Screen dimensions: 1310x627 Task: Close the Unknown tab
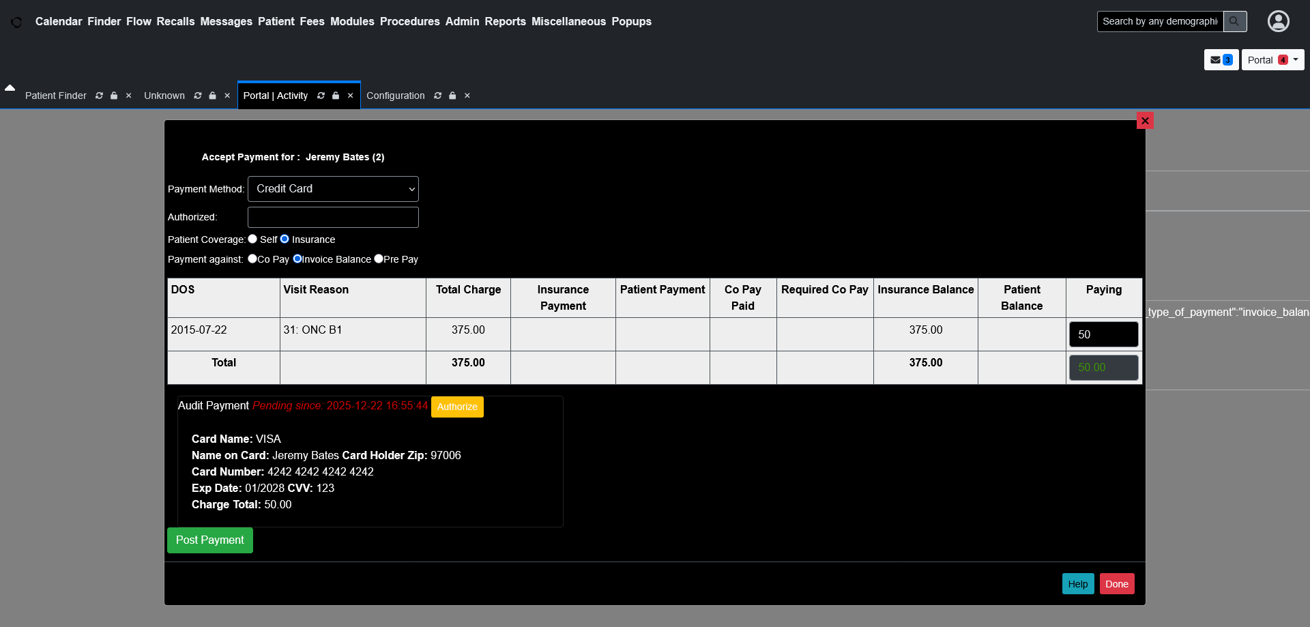click(227, 96)
